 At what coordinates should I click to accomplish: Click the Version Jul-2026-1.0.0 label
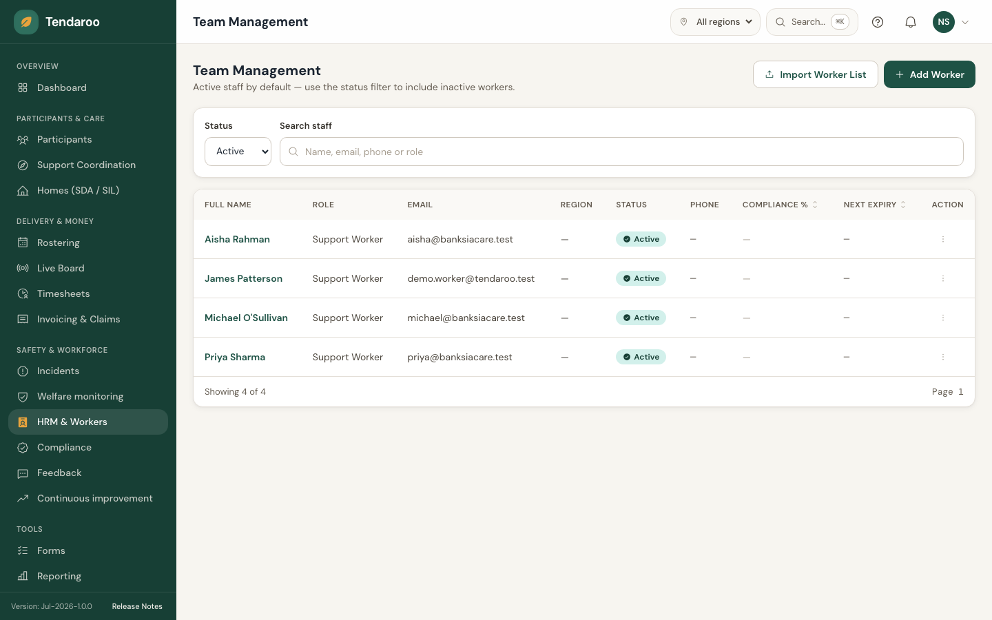point(52,606)
